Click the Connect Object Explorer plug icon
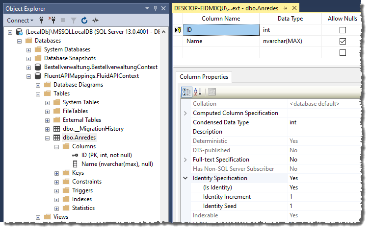This screenshot has height=232, width=370. click(41, 21)
